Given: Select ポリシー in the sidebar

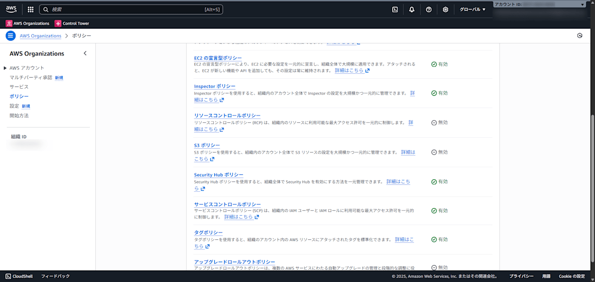Looking at the screenshot, I should [x=19, y=96].
